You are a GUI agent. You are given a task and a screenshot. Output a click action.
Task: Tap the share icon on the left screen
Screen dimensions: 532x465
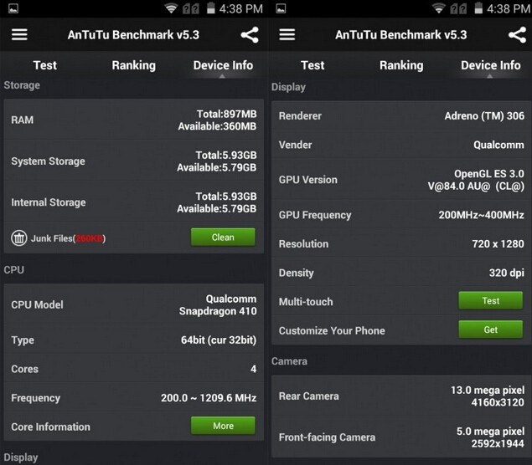[x=249, y=35]
